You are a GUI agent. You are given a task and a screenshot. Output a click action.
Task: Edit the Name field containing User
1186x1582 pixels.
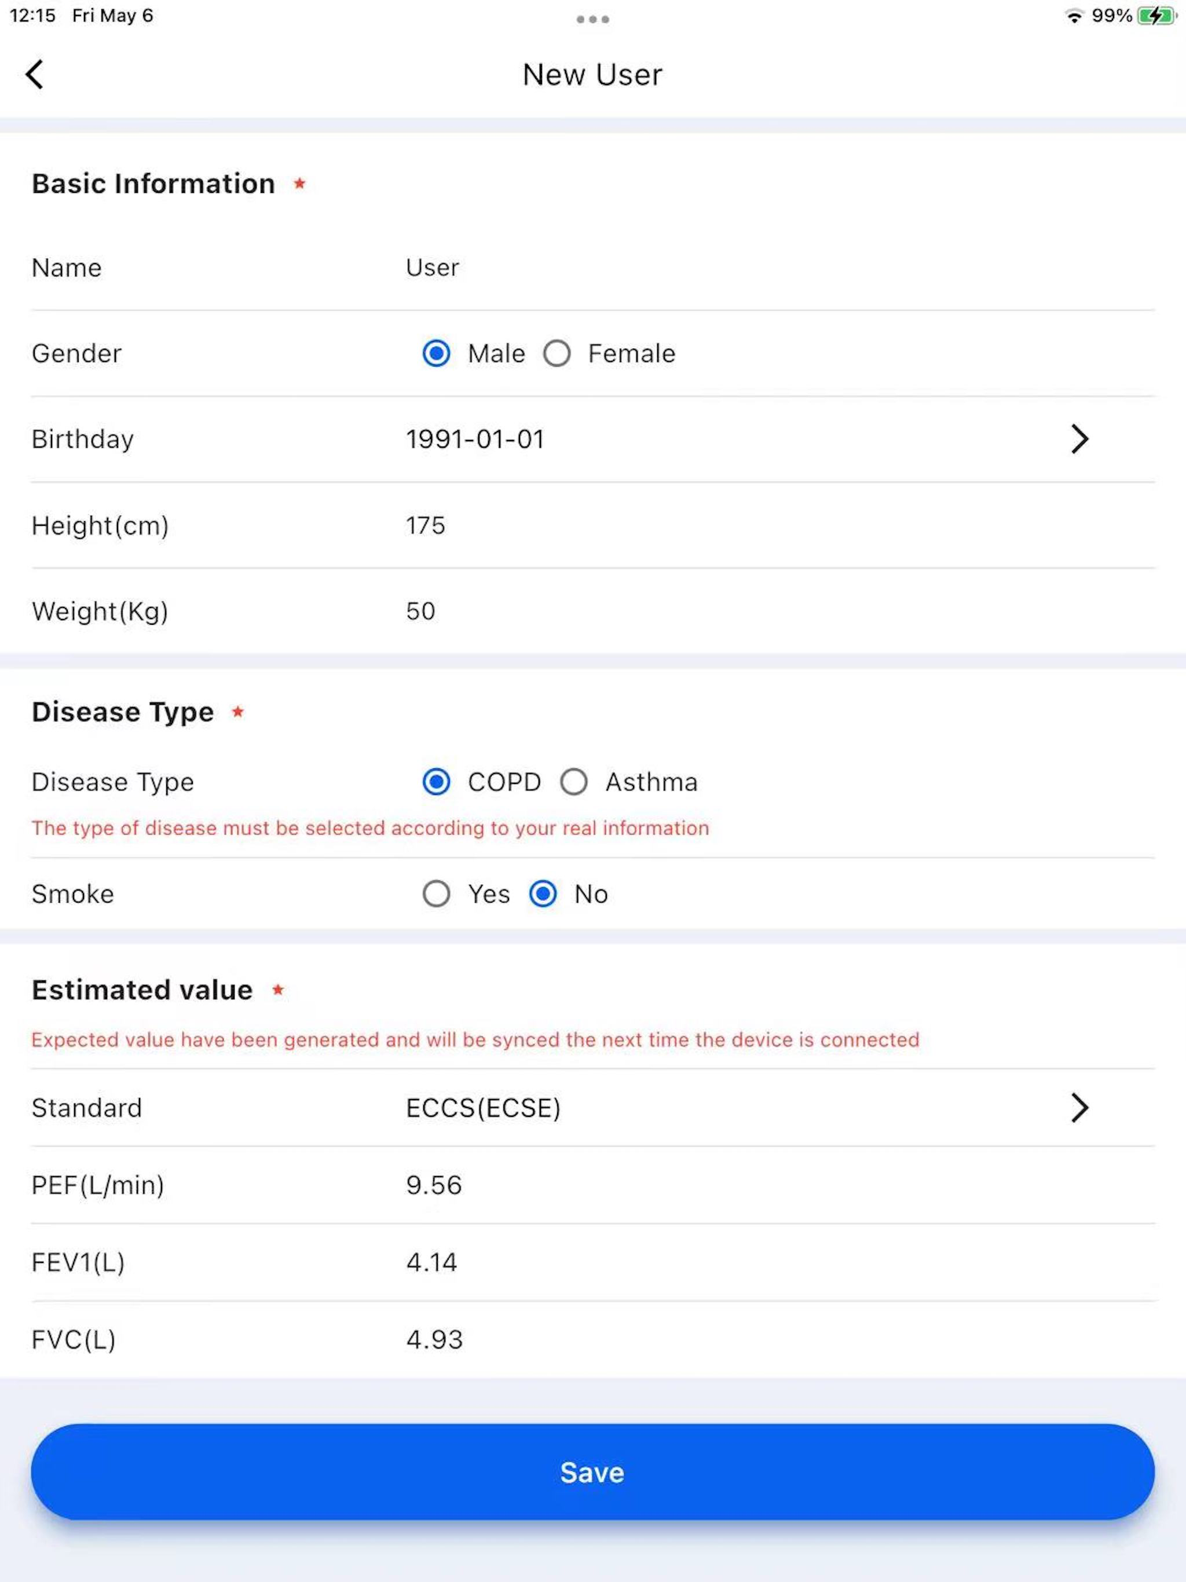[432, 268]
